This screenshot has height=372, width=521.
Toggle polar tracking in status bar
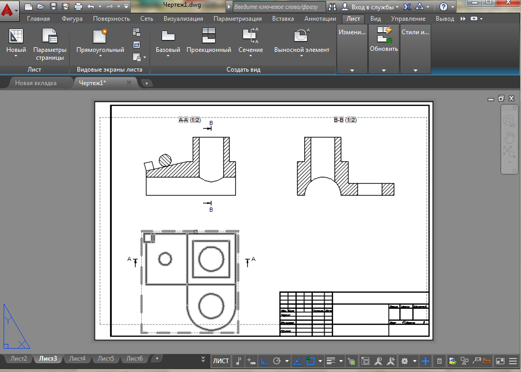point(277,361)
